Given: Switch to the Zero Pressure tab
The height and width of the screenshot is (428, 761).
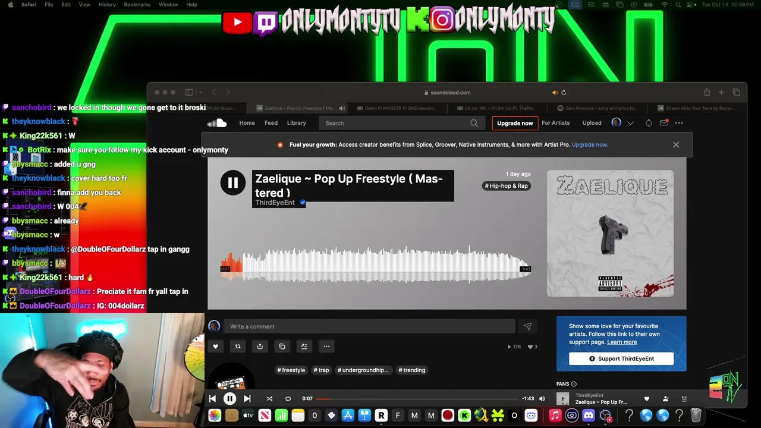Looking at the screenshot, I should click(x=599, y=108).
